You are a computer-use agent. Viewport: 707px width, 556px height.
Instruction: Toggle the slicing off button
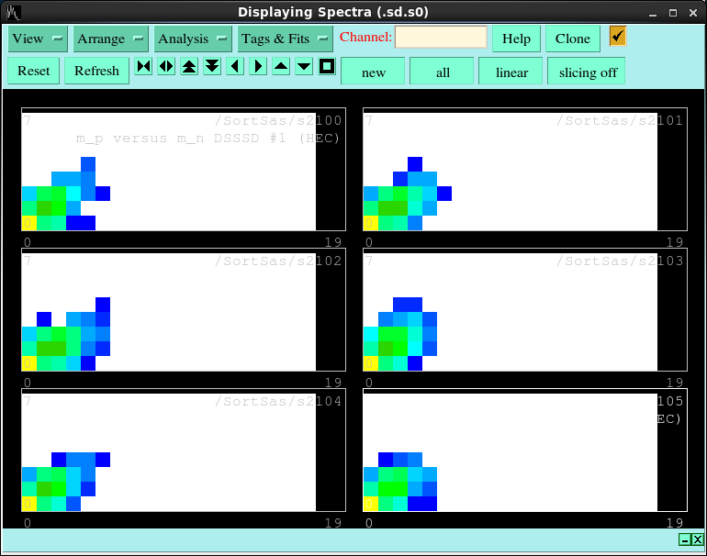tap(586, 72)
